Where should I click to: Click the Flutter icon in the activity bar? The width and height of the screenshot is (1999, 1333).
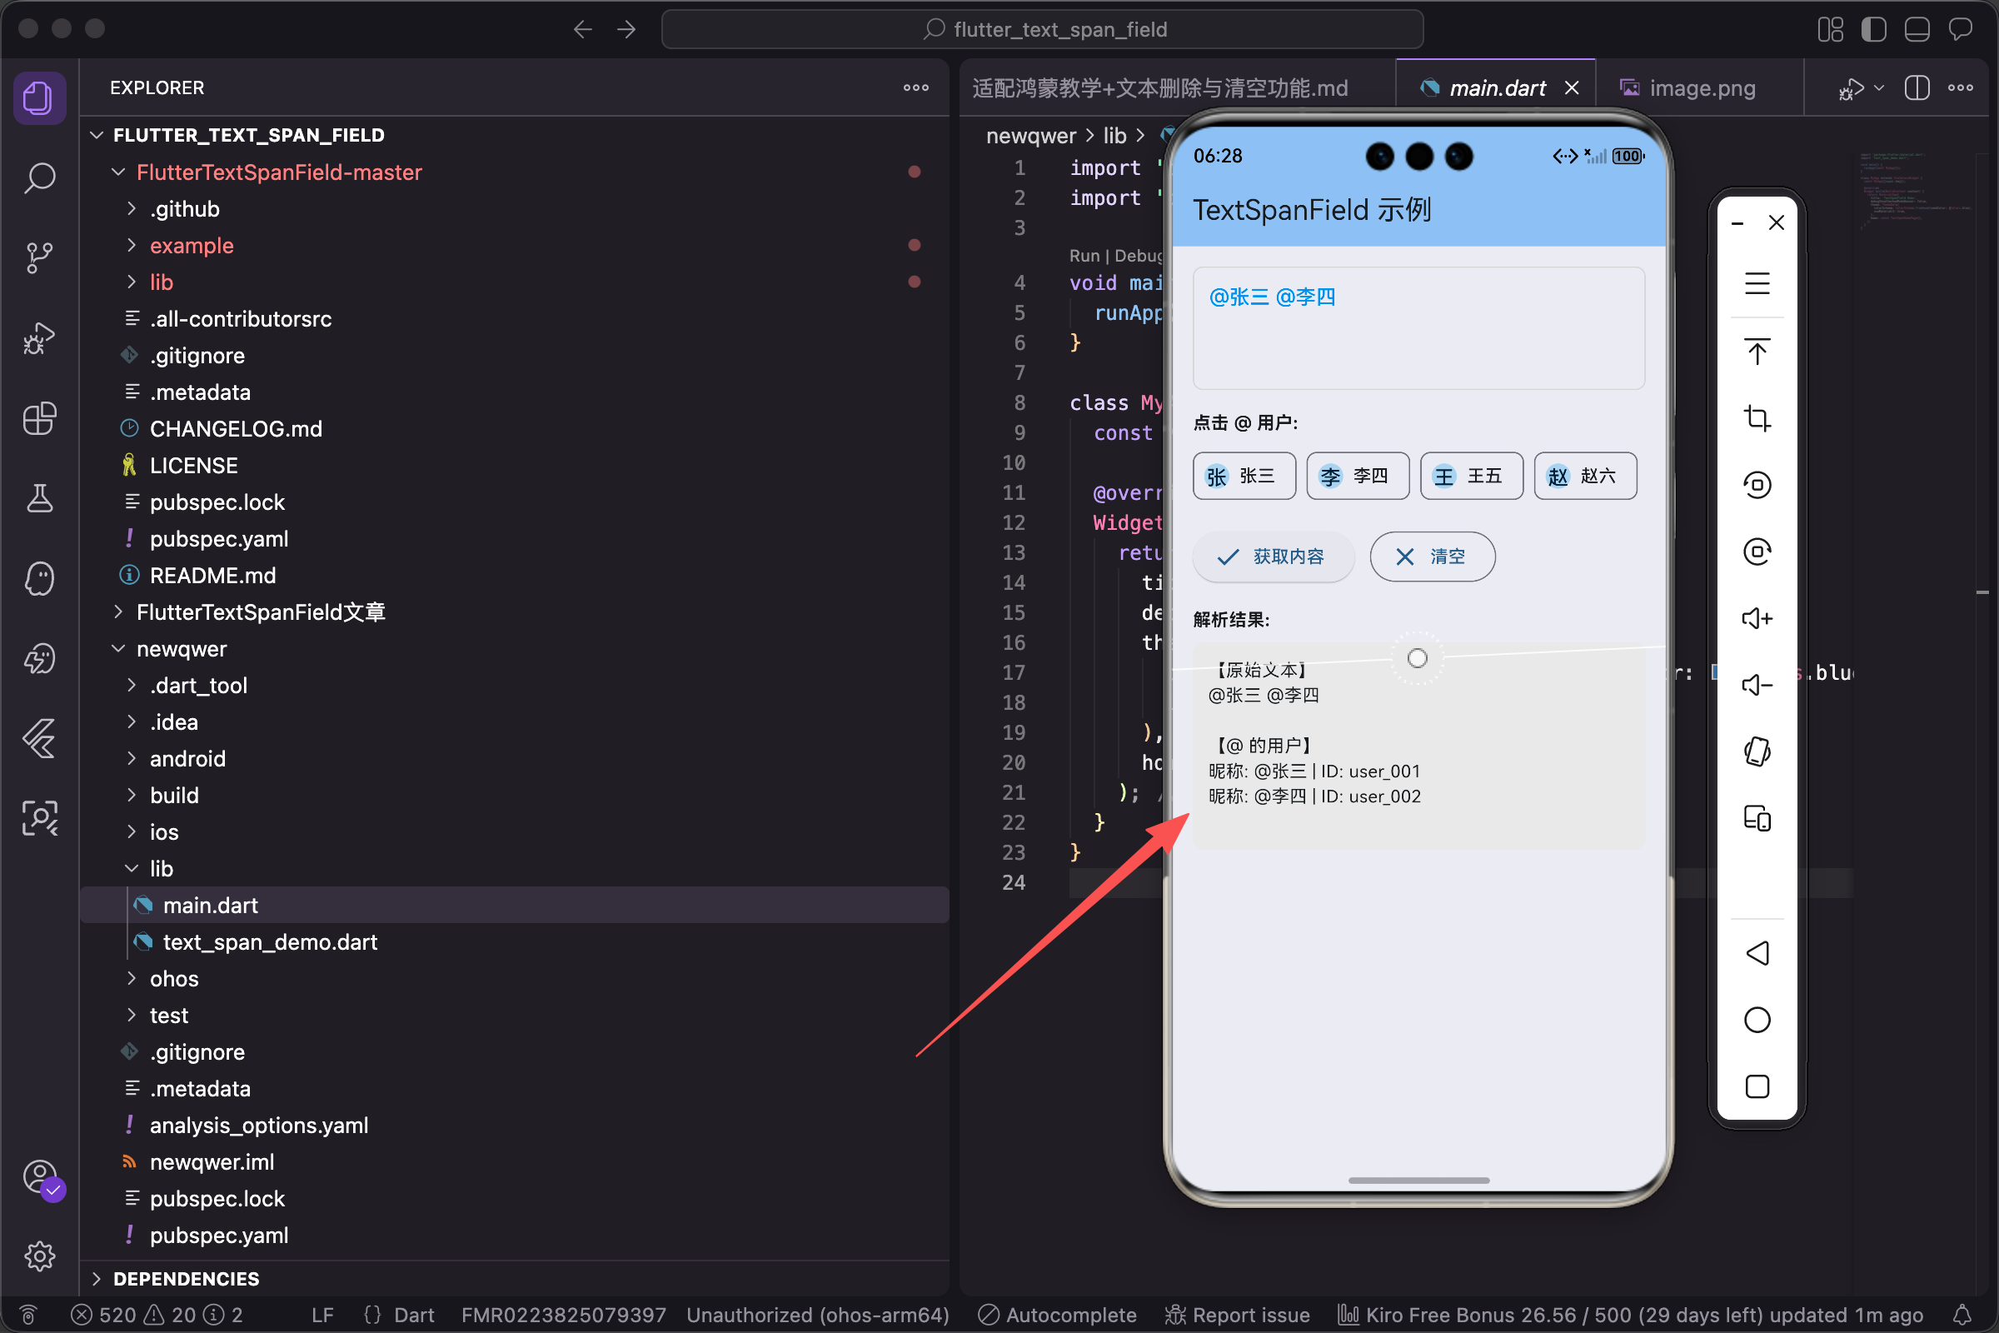coord(39,738)
